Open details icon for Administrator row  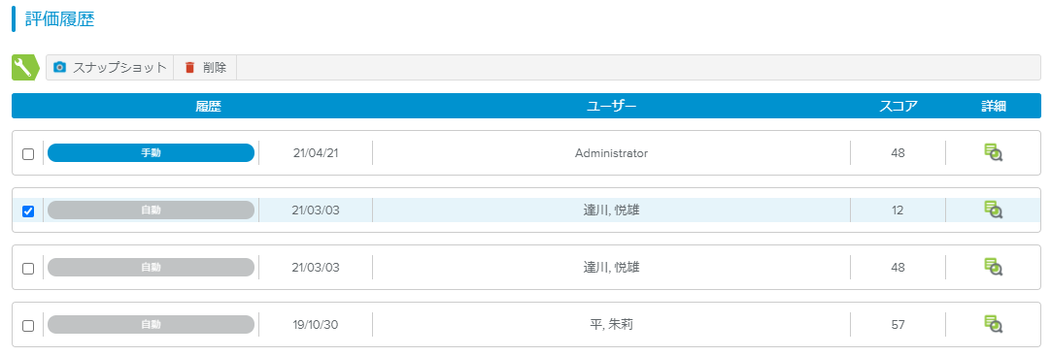[994, 152]
